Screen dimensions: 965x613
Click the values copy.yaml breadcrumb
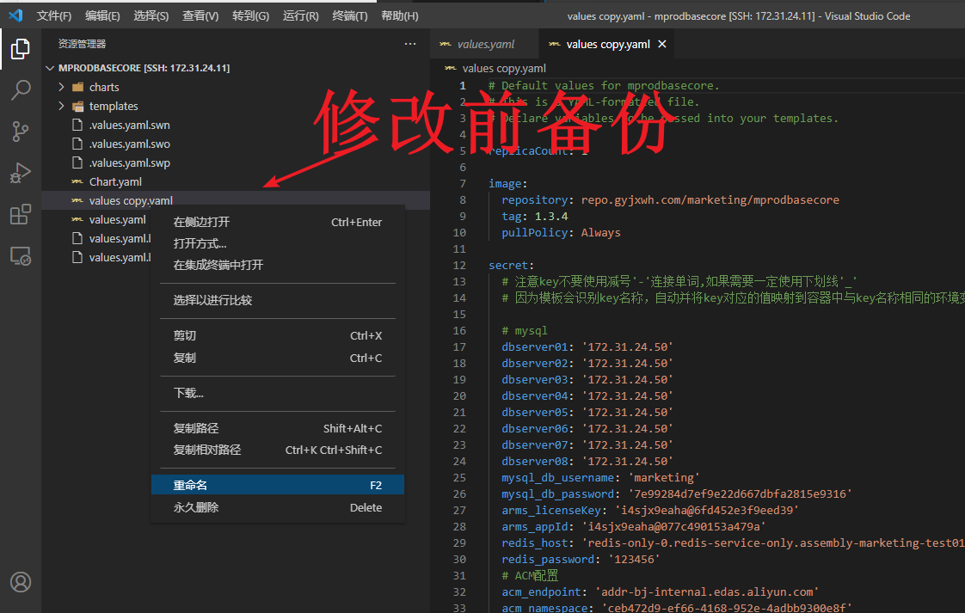504,68
